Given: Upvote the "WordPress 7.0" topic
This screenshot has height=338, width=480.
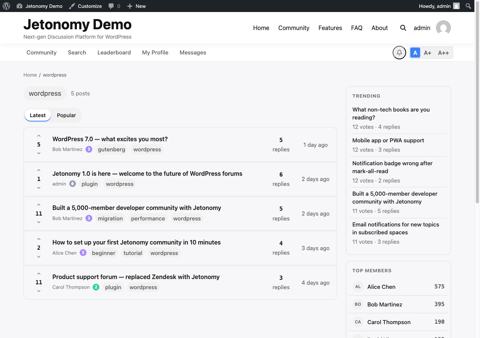Looking at the screenshot, I should [39, 136].
